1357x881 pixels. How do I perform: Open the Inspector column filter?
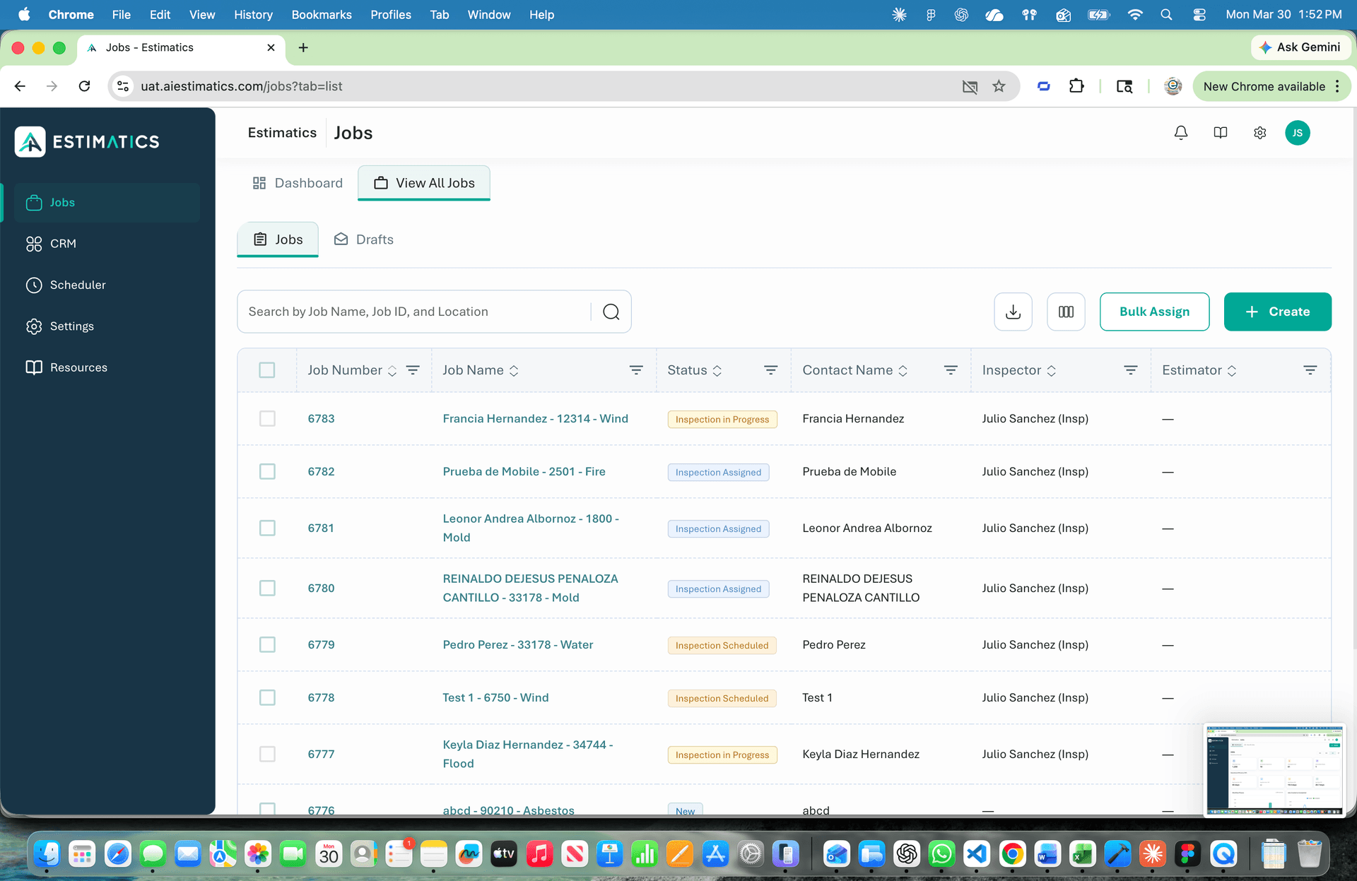tap(1130, 369)
